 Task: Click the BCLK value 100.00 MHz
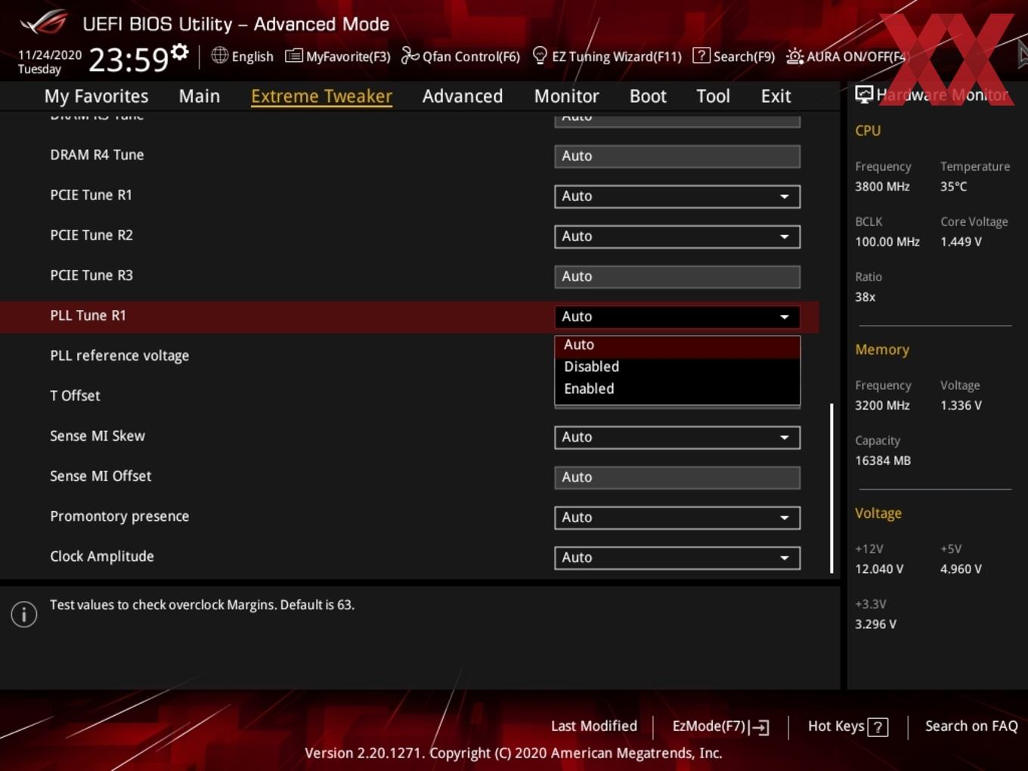pyautogui.click(x=887, y=242)
